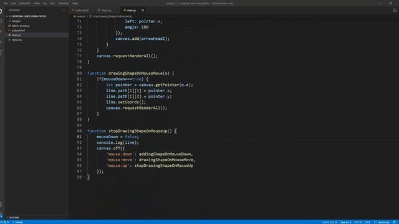Screen dimensions: 399x224
Task: Click the EXPLORER panel title
Action: click(x=14, y=11)
